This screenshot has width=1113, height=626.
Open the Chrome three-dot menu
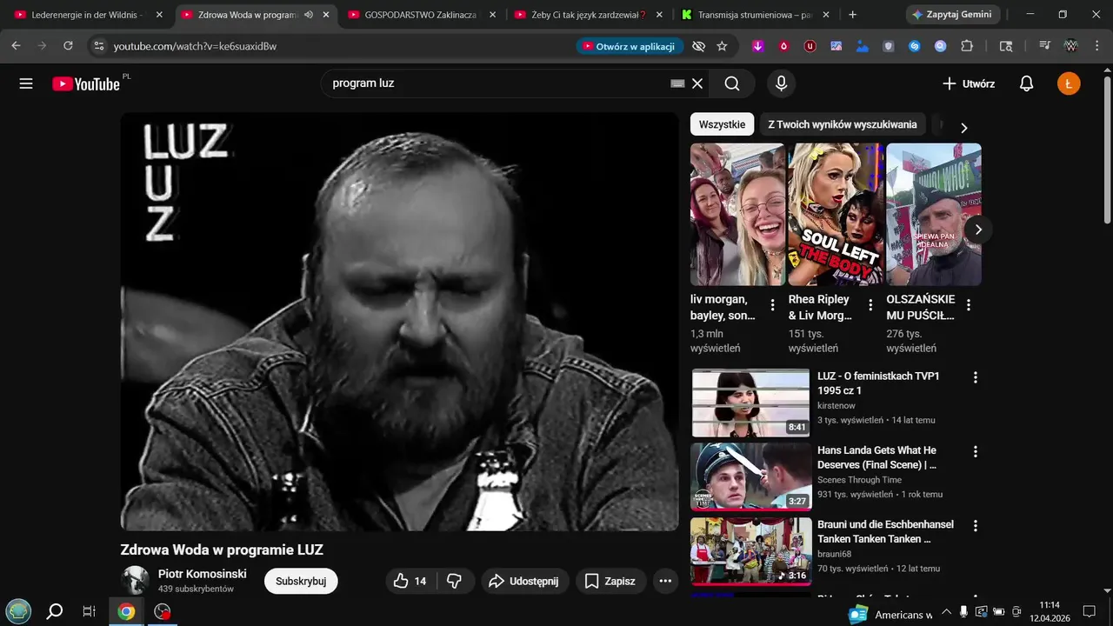(x=1096, y=46)
